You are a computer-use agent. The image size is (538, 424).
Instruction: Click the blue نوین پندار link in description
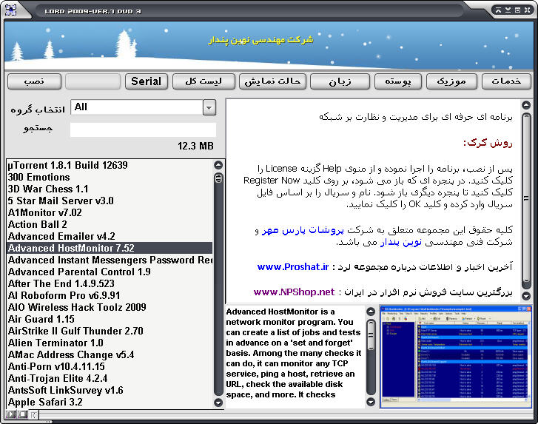pyautogui.click(x=401, y=242)
